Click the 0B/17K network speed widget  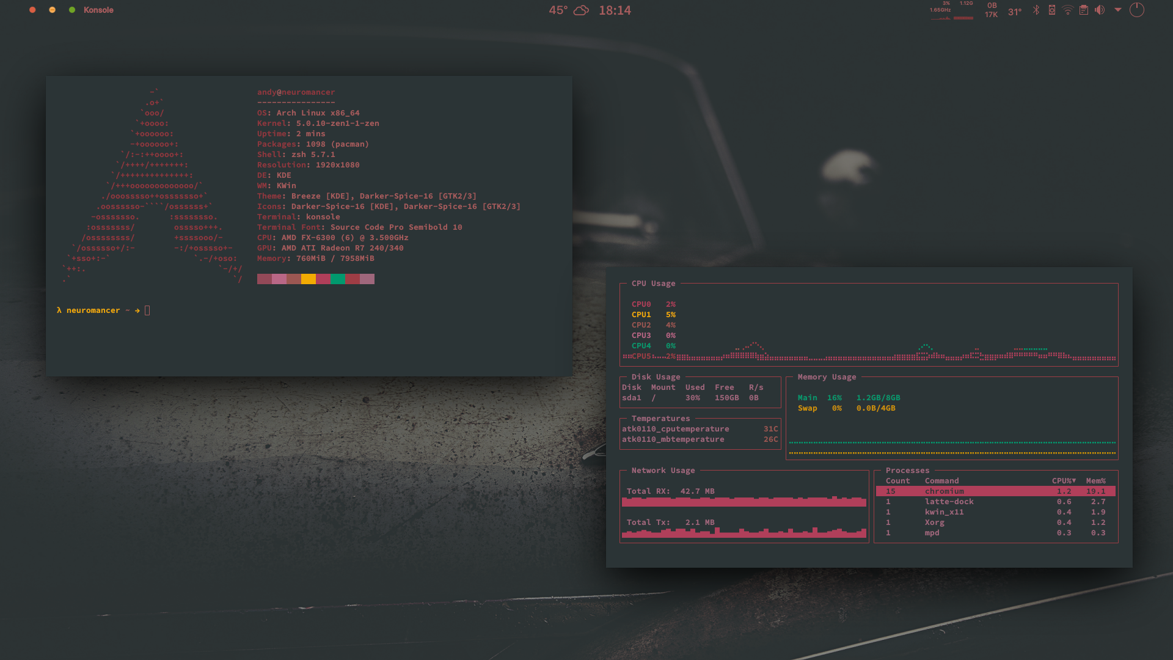coord(992,10)
